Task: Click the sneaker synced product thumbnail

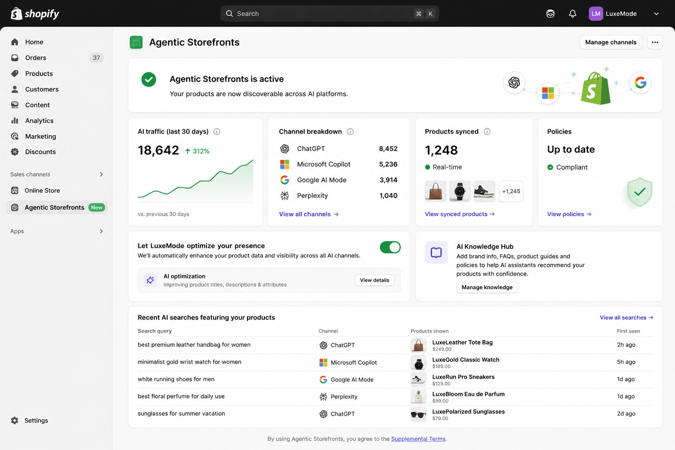Action: tap(484, 191)
